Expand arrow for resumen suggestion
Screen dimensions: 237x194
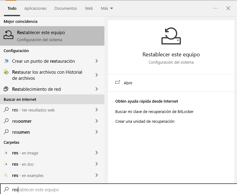pyautogui.click(x=97, y=132)
